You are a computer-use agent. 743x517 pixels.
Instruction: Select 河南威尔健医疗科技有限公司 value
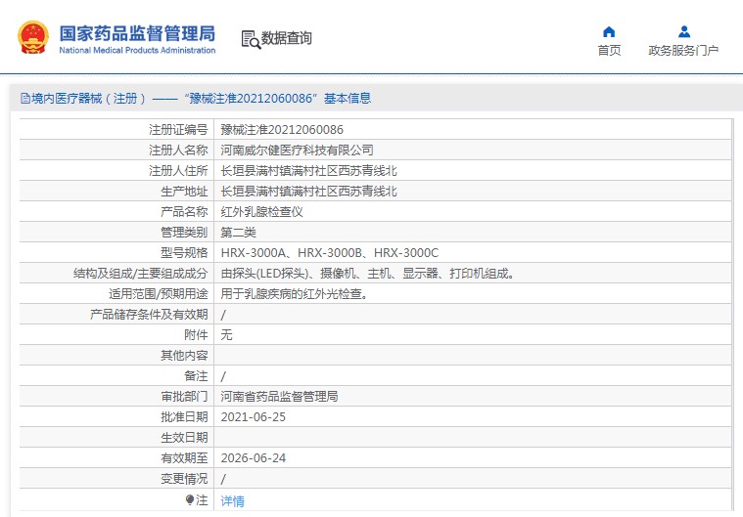point(298,150)
